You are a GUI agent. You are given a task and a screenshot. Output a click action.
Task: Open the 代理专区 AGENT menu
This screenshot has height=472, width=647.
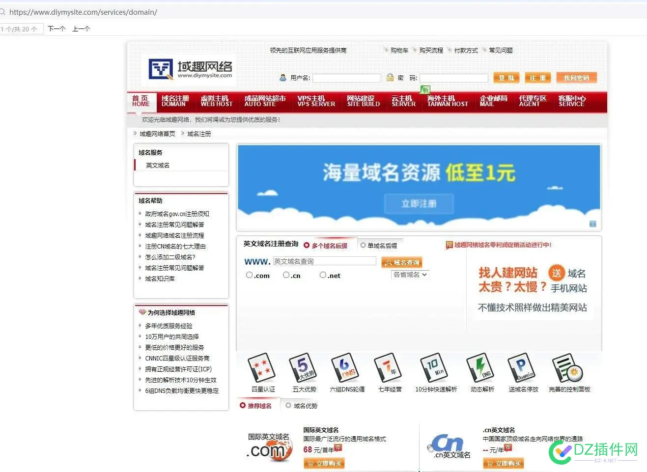tap(533, 101)
